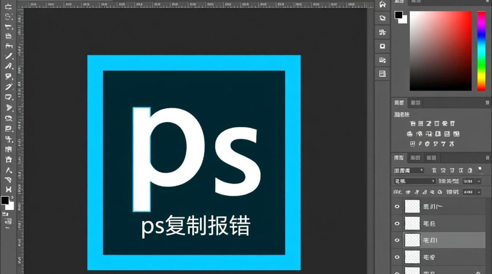Click the foreground color swatch in the left toolbar
The height and width of the screenshot is (274, 492).
tap(5, 200)
